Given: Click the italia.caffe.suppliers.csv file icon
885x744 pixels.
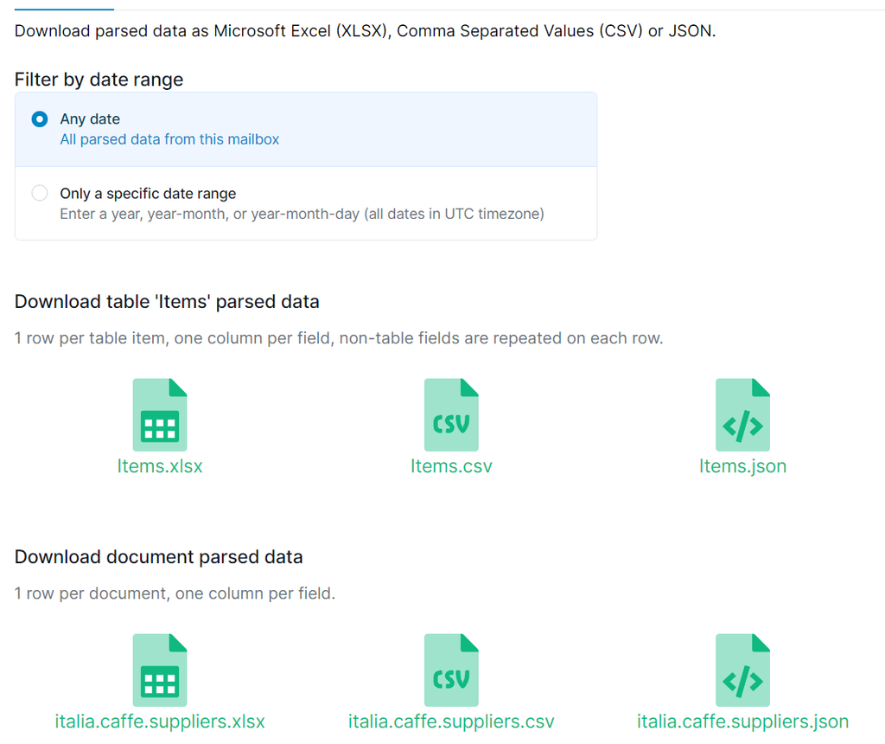Looking at the screenshot, I should pyautogui.click(x=450, y=669).
